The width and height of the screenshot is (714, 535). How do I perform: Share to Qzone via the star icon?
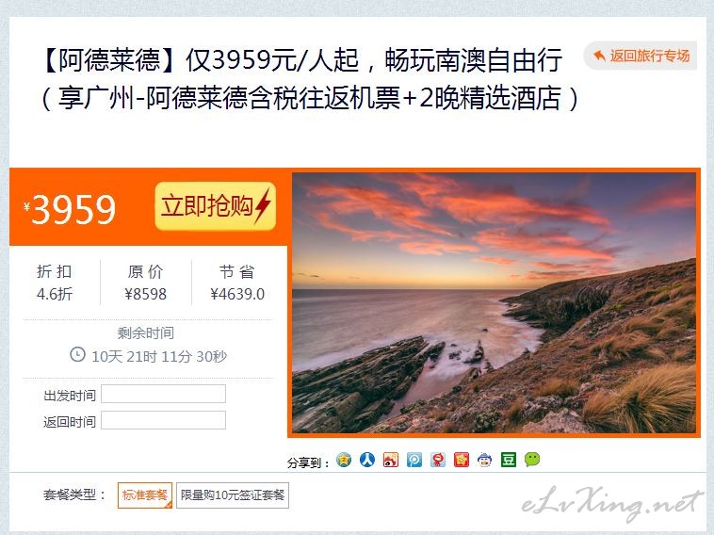[x=344, y=460]
